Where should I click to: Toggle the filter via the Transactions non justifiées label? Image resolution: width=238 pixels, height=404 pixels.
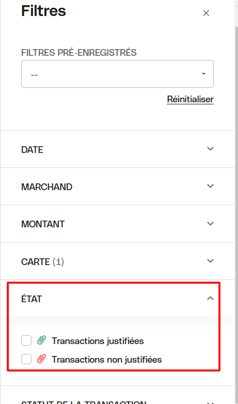click(107, 359)
